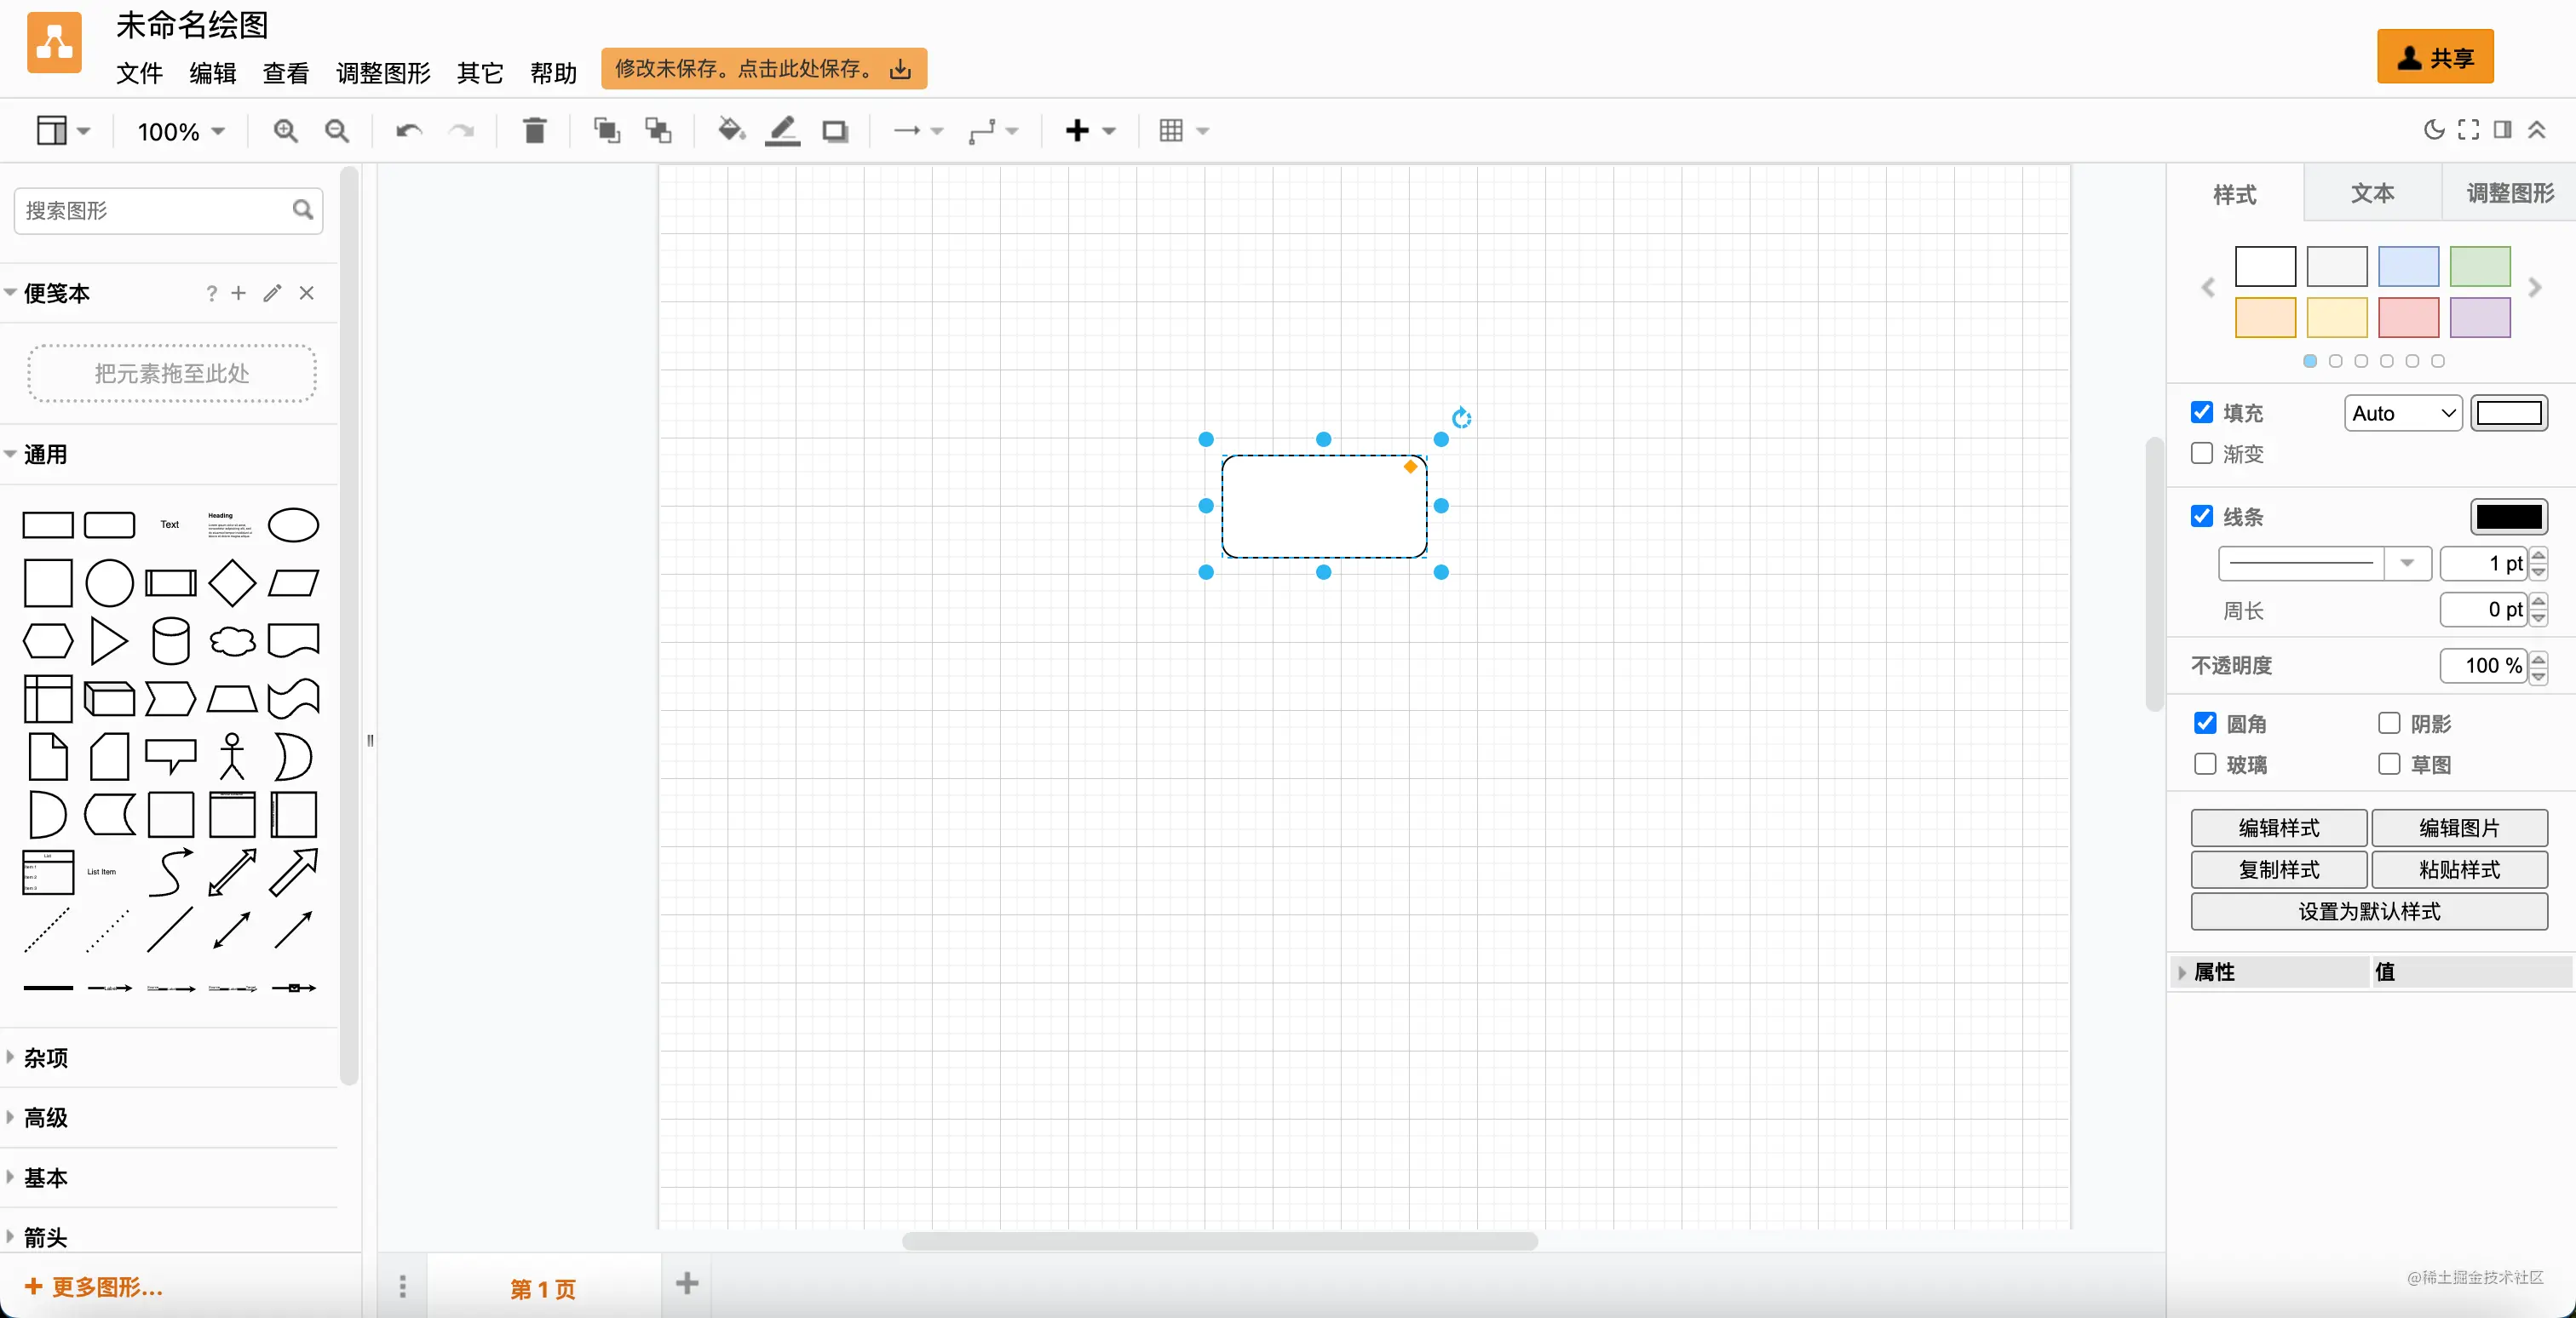Viewport: 2576px width, 1318px height.
Task: Open the Auto fill style dropdown
Action: tap(2403, 414)
